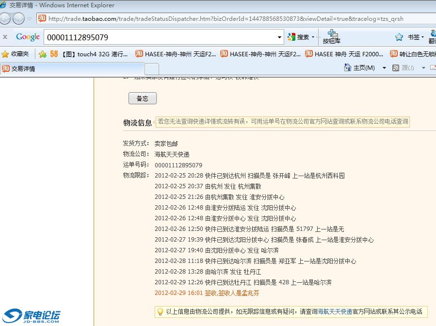Open a new blank tab

coord(152,69)
